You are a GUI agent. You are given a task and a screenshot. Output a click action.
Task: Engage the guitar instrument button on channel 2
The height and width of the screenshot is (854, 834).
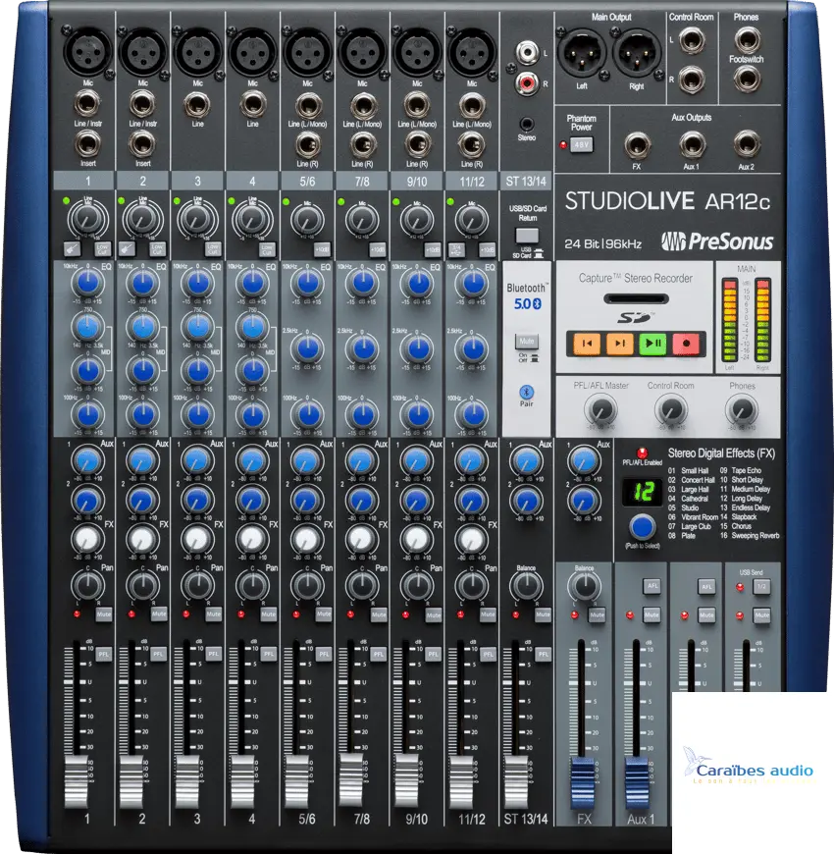(127, 249)
